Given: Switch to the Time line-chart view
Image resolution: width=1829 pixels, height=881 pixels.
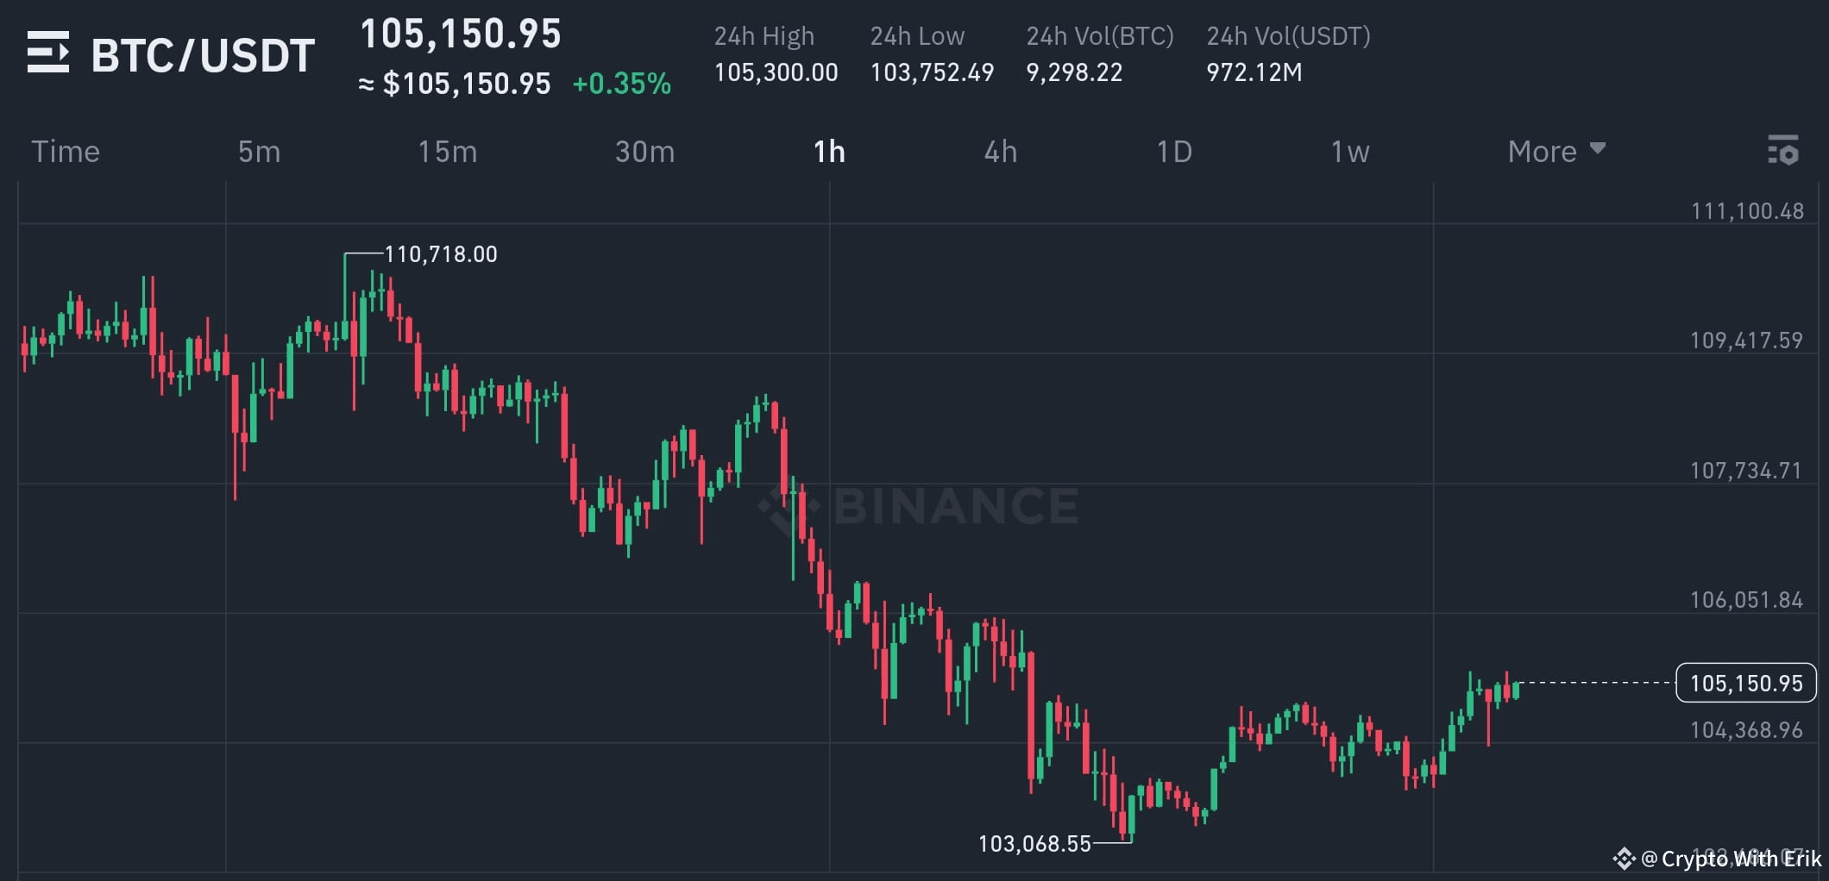Looking at the screenshot, I should click(65, 151).
